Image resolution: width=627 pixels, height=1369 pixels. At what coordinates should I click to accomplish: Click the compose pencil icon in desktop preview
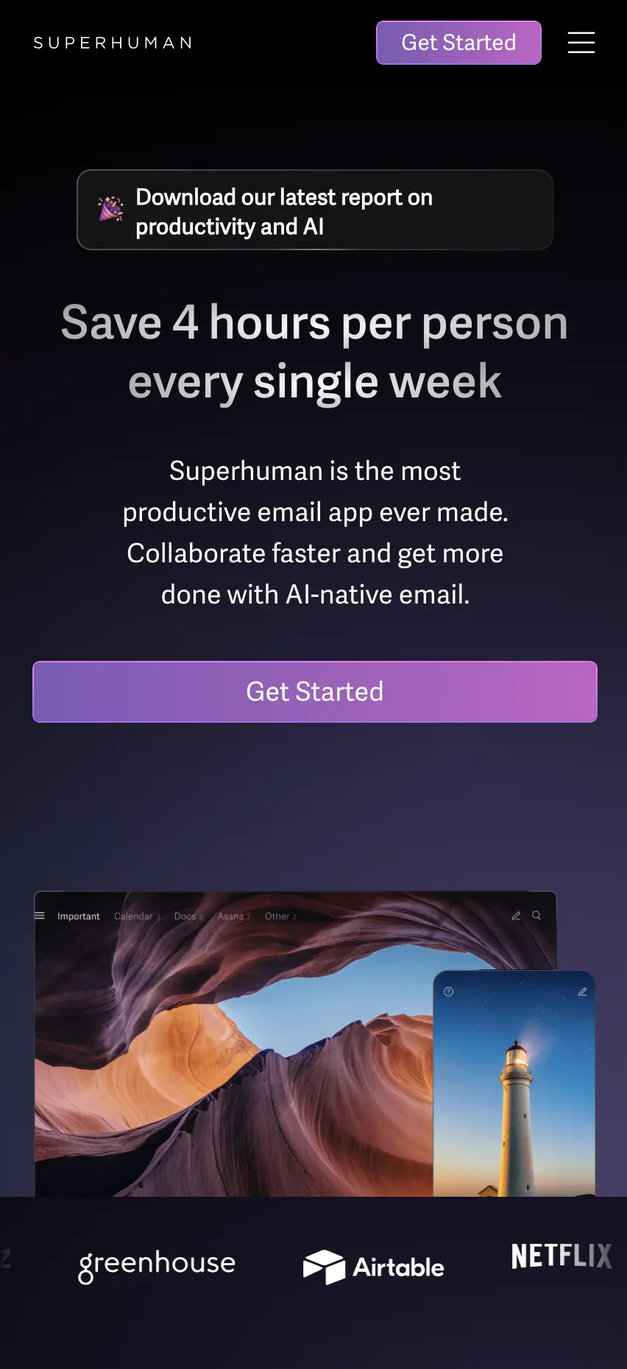pyautogui.click(x=516, y=916)
